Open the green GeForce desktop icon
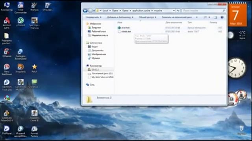252x141 pixels. (34, 83)
